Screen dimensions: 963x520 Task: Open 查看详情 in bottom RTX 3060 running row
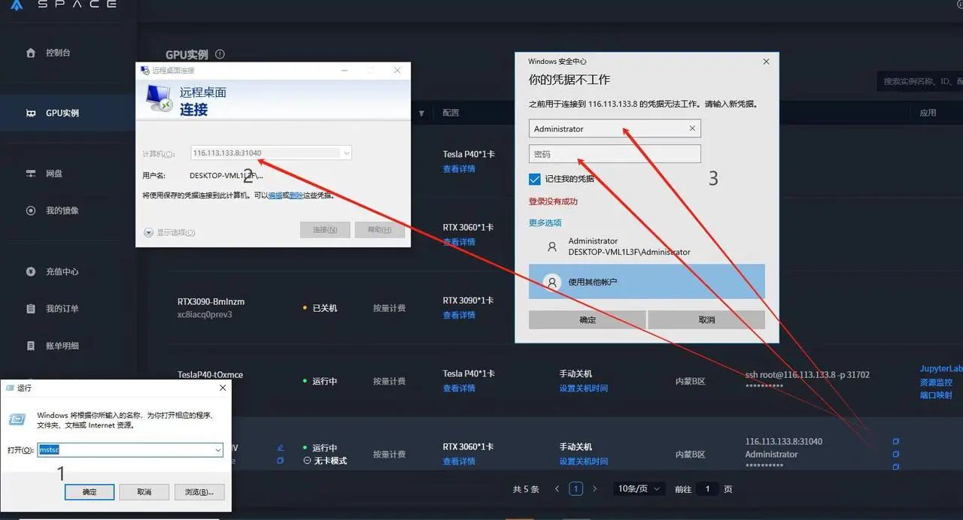click(x=459, y=461)
